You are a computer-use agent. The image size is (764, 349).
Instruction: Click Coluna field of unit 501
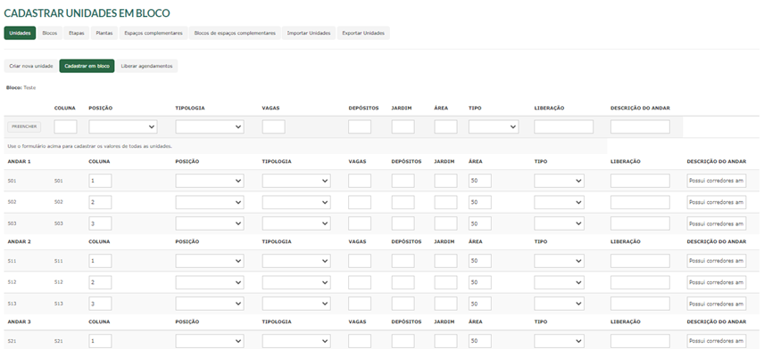tap(100, 181)
